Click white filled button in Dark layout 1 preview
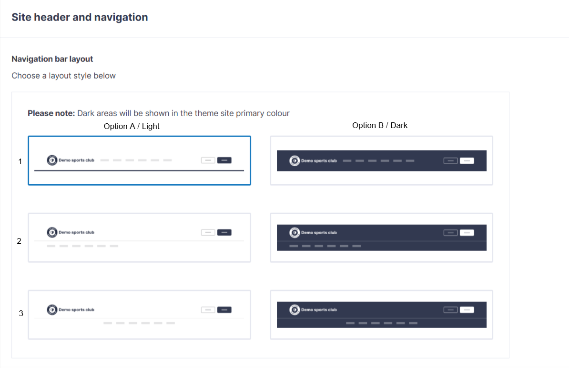This screenshot has height=368, width=569. [x=467, y=161]
